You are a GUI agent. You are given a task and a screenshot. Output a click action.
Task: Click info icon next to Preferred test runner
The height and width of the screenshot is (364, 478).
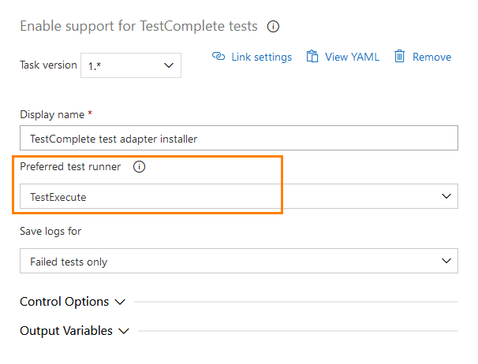click(140, 167)
